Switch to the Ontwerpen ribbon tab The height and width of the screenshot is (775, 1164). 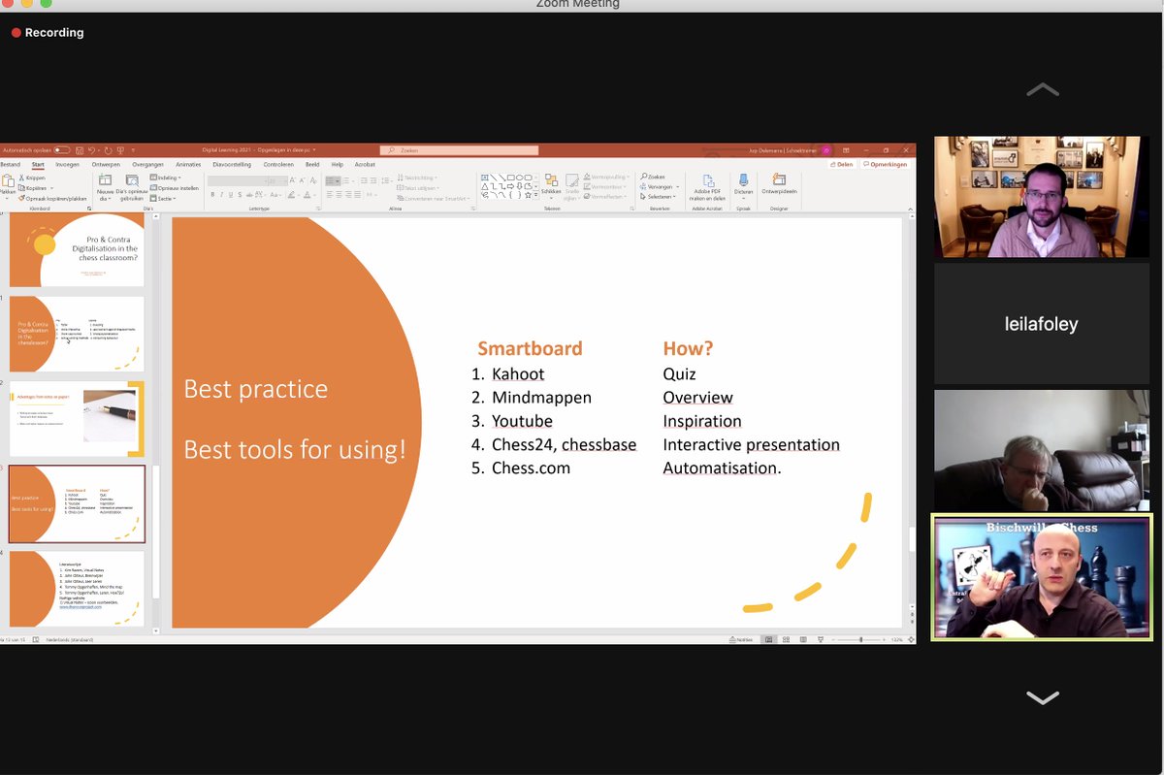106,165
